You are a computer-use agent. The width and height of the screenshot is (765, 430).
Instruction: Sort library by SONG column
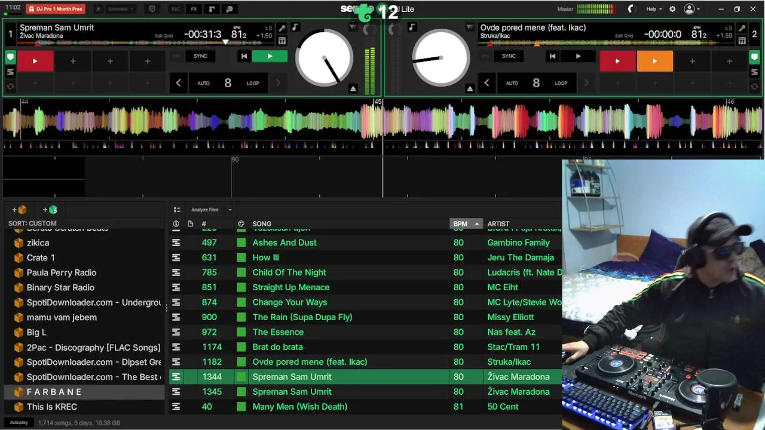[x=262, y=224]
